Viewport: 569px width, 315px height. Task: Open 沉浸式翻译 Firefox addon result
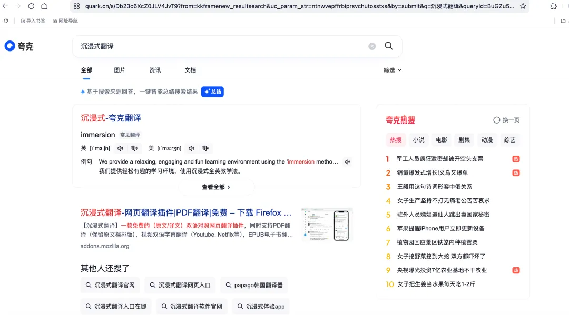point(186,212)
